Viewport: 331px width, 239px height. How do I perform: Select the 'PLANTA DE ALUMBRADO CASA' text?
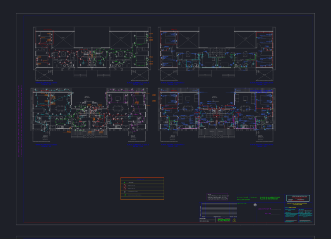click(x=270, y=197)
